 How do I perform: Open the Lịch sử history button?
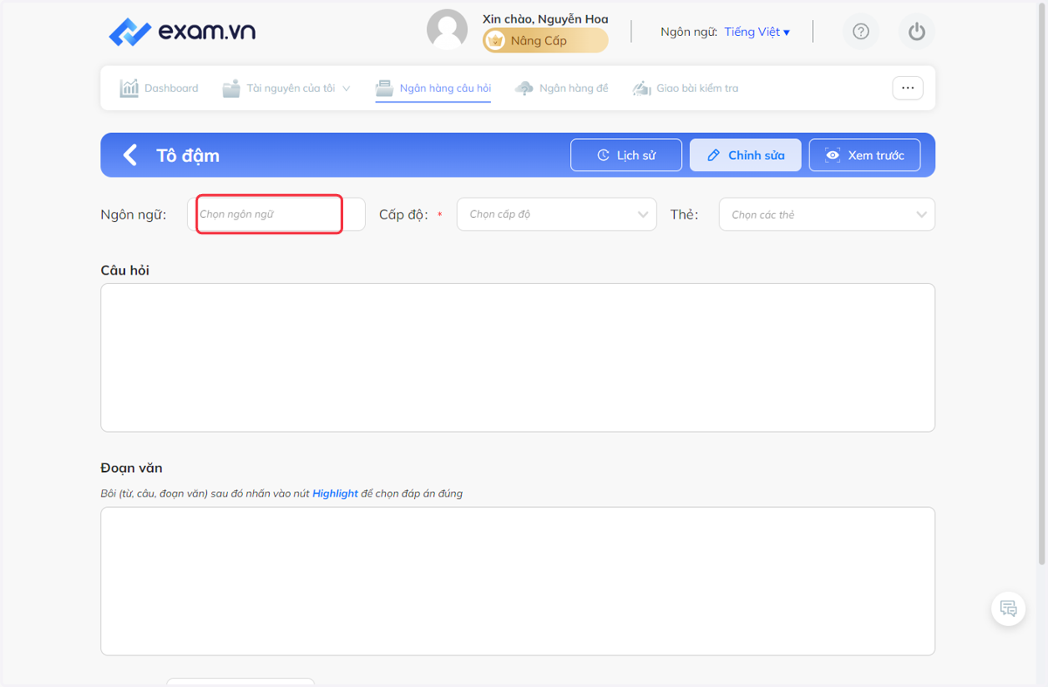tap(626, 156)
